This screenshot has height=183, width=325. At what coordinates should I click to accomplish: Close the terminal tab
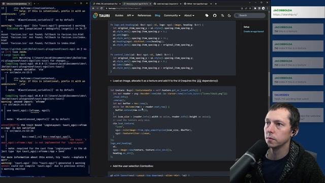(29, 4)
